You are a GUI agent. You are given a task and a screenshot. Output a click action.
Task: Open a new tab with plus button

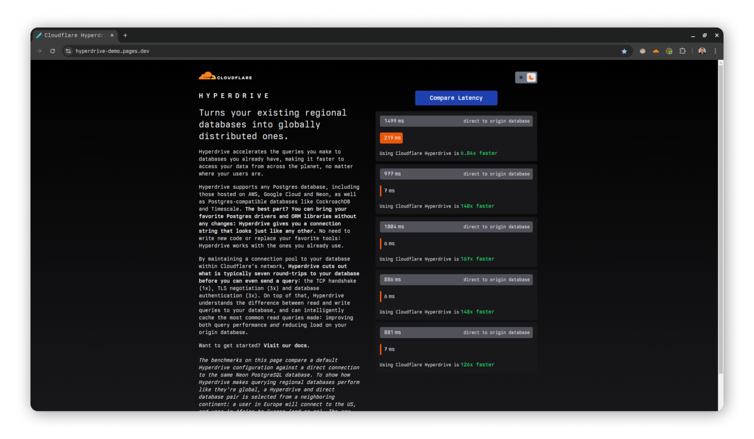pyautogui.click(x=125, y=35)
